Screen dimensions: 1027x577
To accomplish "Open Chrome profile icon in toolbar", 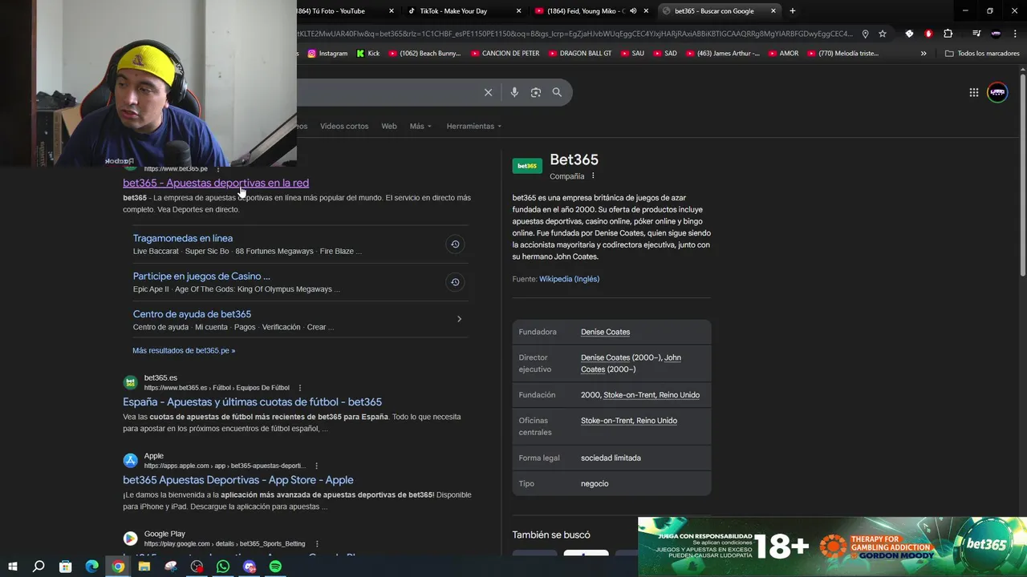I will coord(996,34).
